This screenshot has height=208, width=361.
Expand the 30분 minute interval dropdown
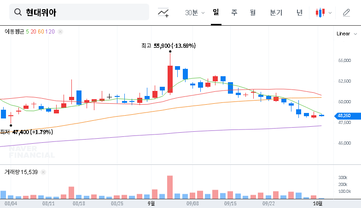tap(195, 12)
